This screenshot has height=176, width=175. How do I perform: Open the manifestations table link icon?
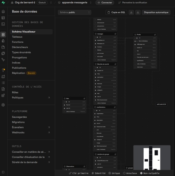115,107
